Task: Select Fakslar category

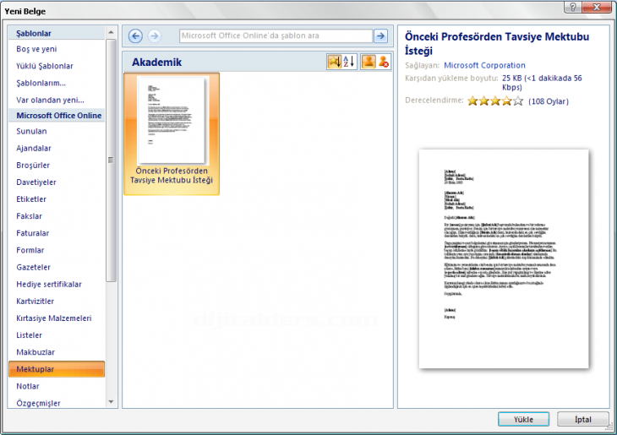Action: 29,216
